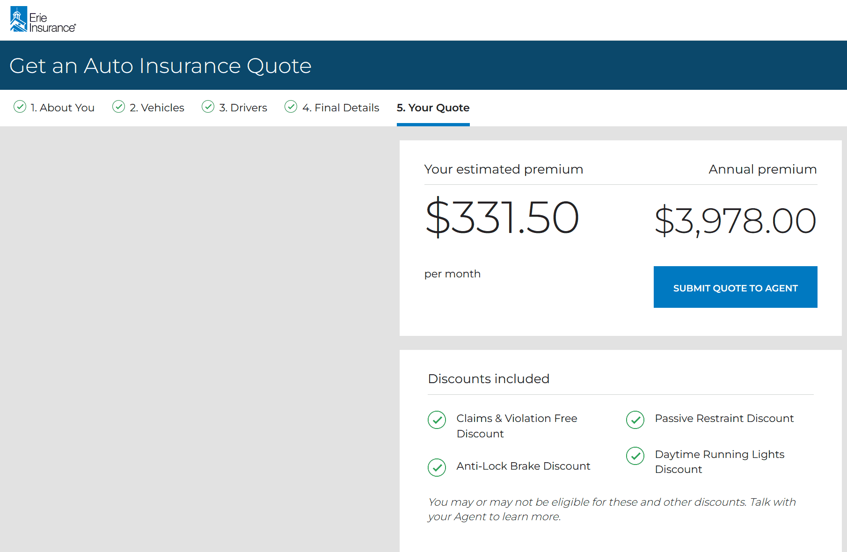This screenshot has width=847, height=552.
Task: Click the About You step checkmark icon
Action: pos(20,107)
